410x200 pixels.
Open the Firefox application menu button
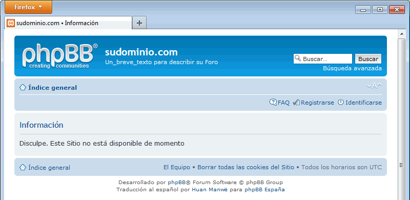pos(28,7)
